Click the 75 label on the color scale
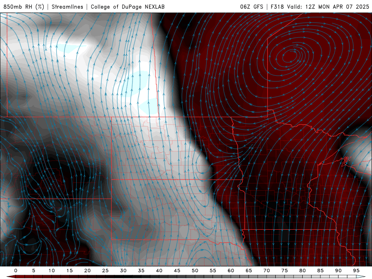The image size is (372, 279). coord(285,271)
